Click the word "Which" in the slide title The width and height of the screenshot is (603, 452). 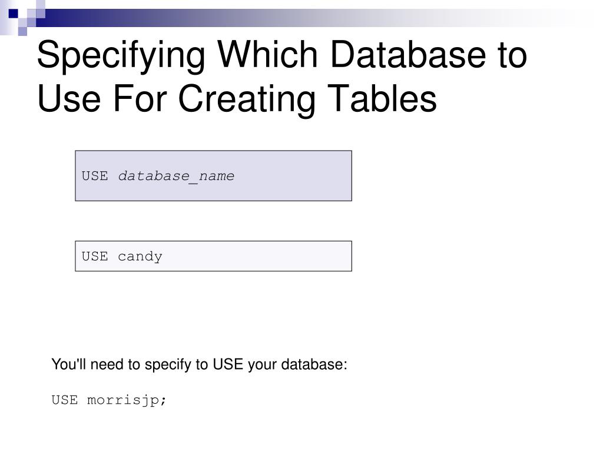pos(268,55)
